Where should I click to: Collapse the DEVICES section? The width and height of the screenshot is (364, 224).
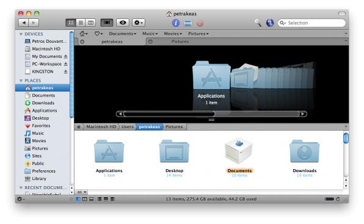(x=21, y=34)
